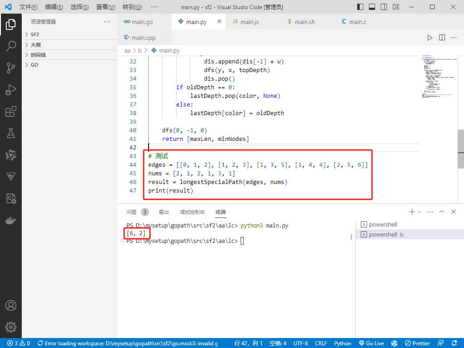The width and height of the screenshot is (464, 348).
Task: Open terminal launch profile dropdown arrow
Action: pos(420,212)
